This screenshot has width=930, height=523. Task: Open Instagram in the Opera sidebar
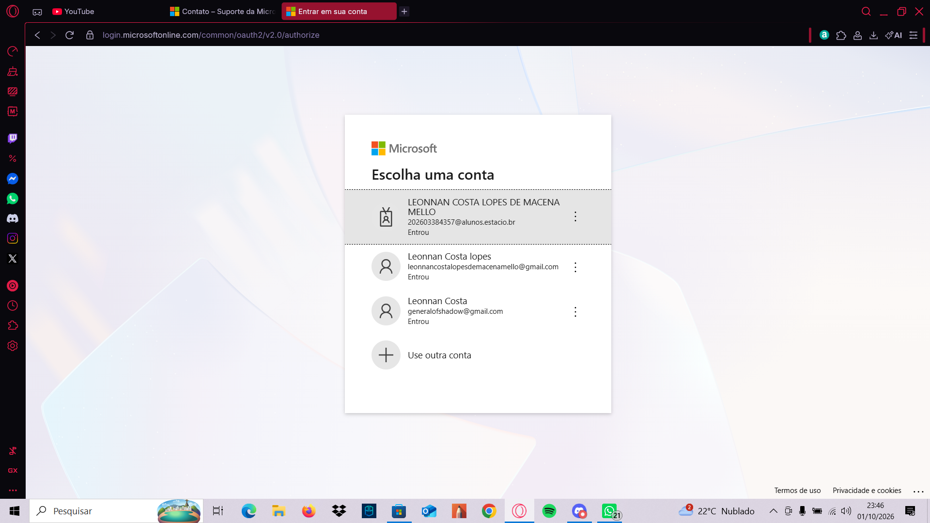(x=13, y=238)
